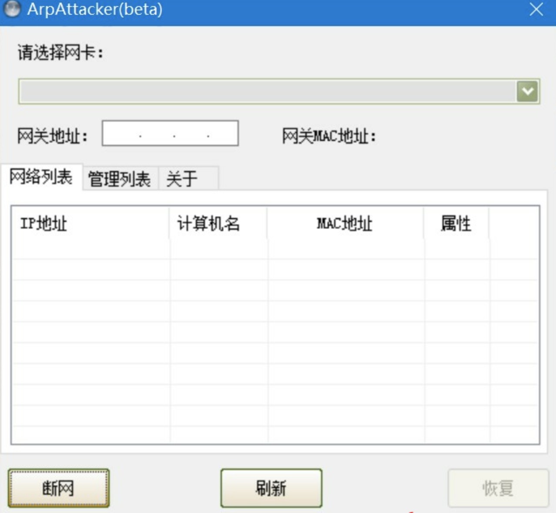Click the 刷新 refresh button

[x=271, y=488]
